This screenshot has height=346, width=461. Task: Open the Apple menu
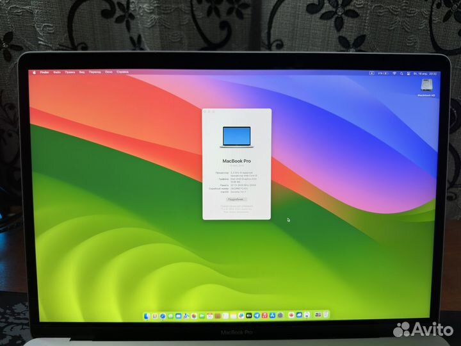pos(35,72)
